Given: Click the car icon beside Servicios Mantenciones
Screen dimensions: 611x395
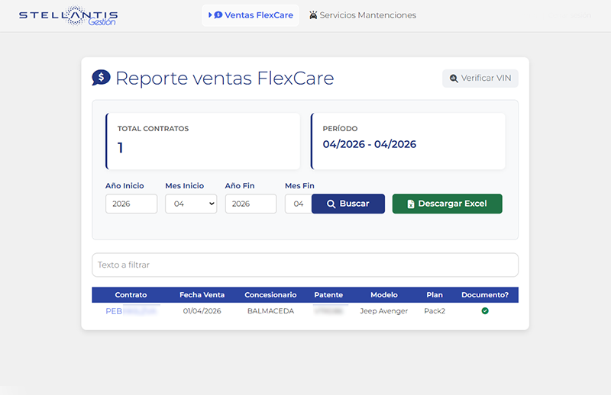Looking at the screenshot, I should 313,15.
